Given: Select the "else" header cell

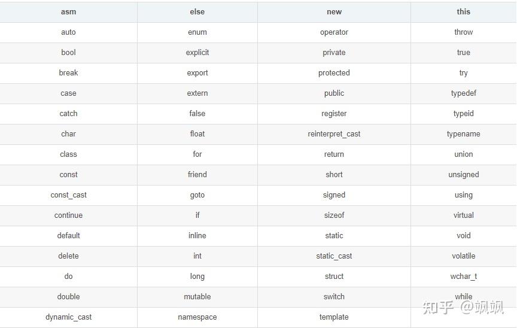Looking at the screenshot, I should (x=197, y=11).
